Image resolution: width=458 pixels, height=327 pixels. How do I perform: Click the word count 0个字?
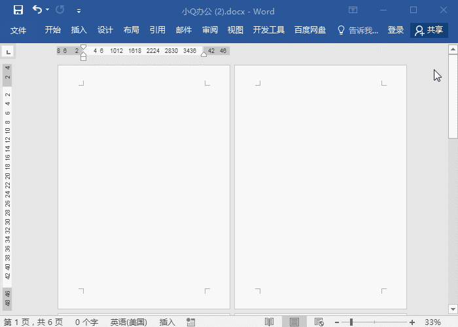point(86,322)
